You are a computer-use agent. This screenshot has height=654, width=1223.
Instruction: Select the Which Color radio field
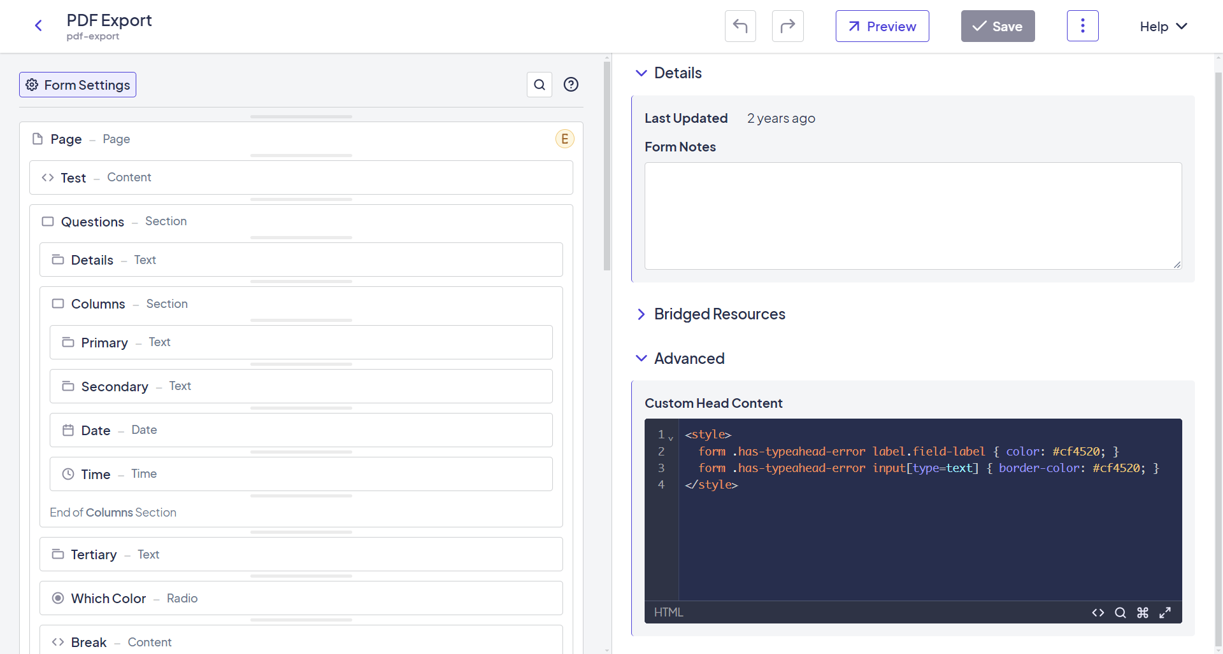coord(301,598)
